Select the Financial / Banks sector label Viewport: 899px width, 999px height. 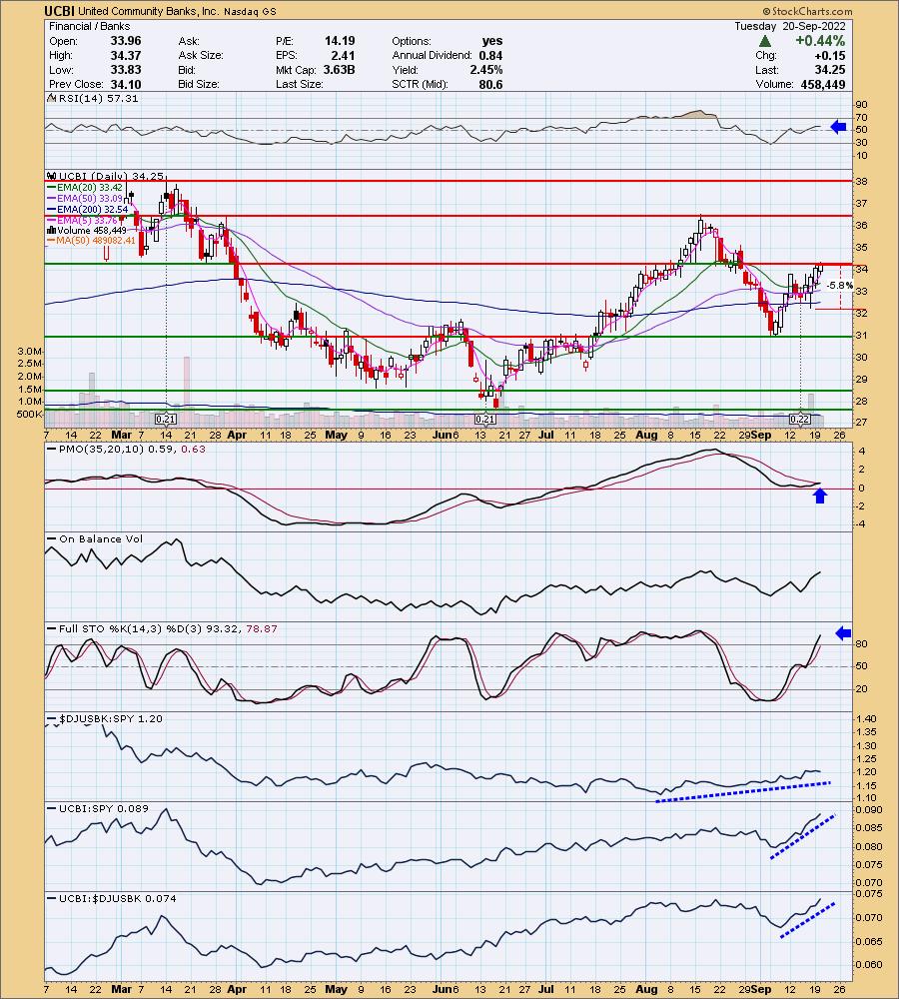click(89, 26)
